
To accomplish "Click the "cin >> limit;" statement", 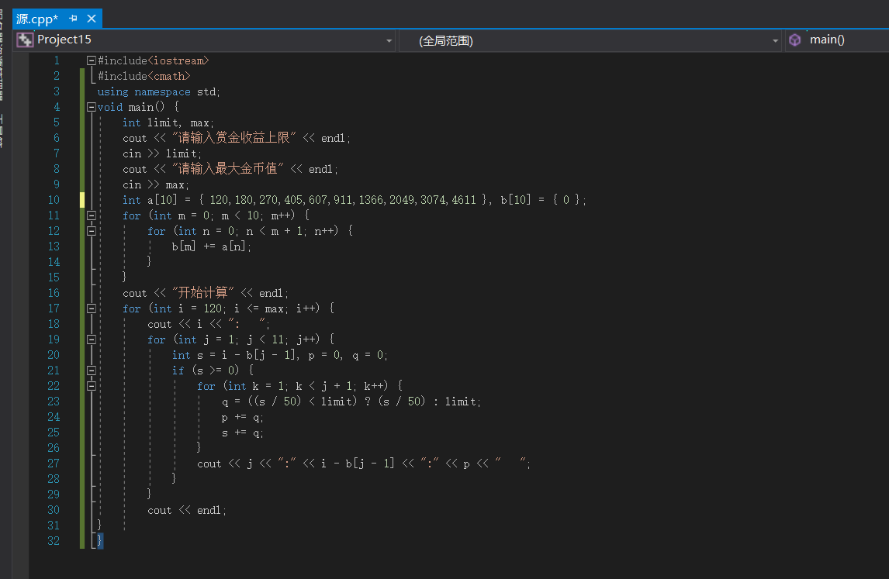I will [161, 153].
